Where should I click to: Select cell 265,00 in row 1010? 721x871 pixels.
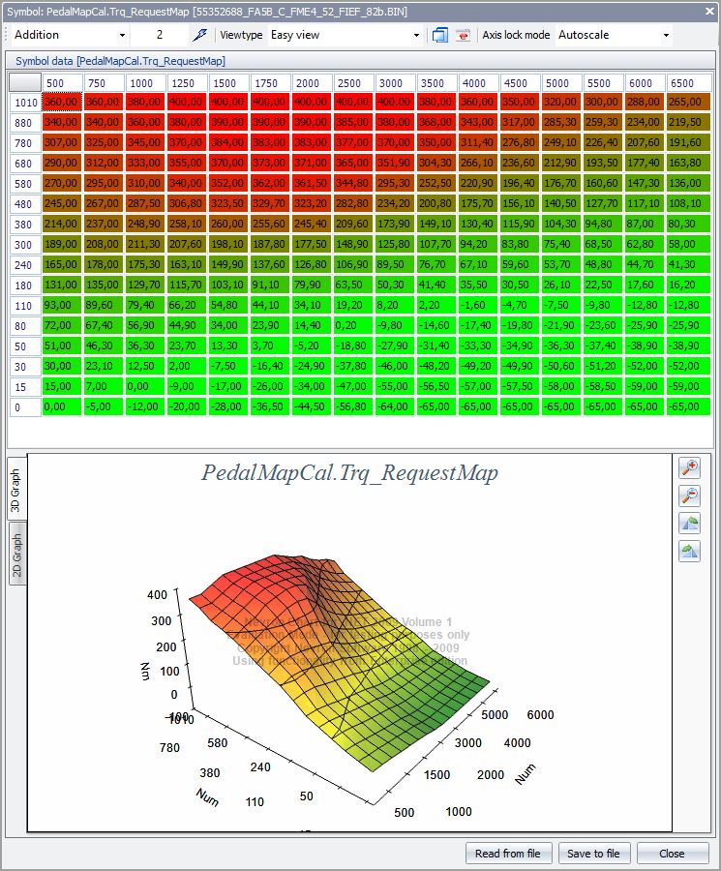(x=689, y=103)
